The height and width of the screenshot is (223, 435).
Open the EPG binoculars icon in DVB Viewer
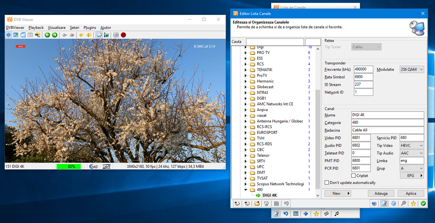click(x=38, y=35)
